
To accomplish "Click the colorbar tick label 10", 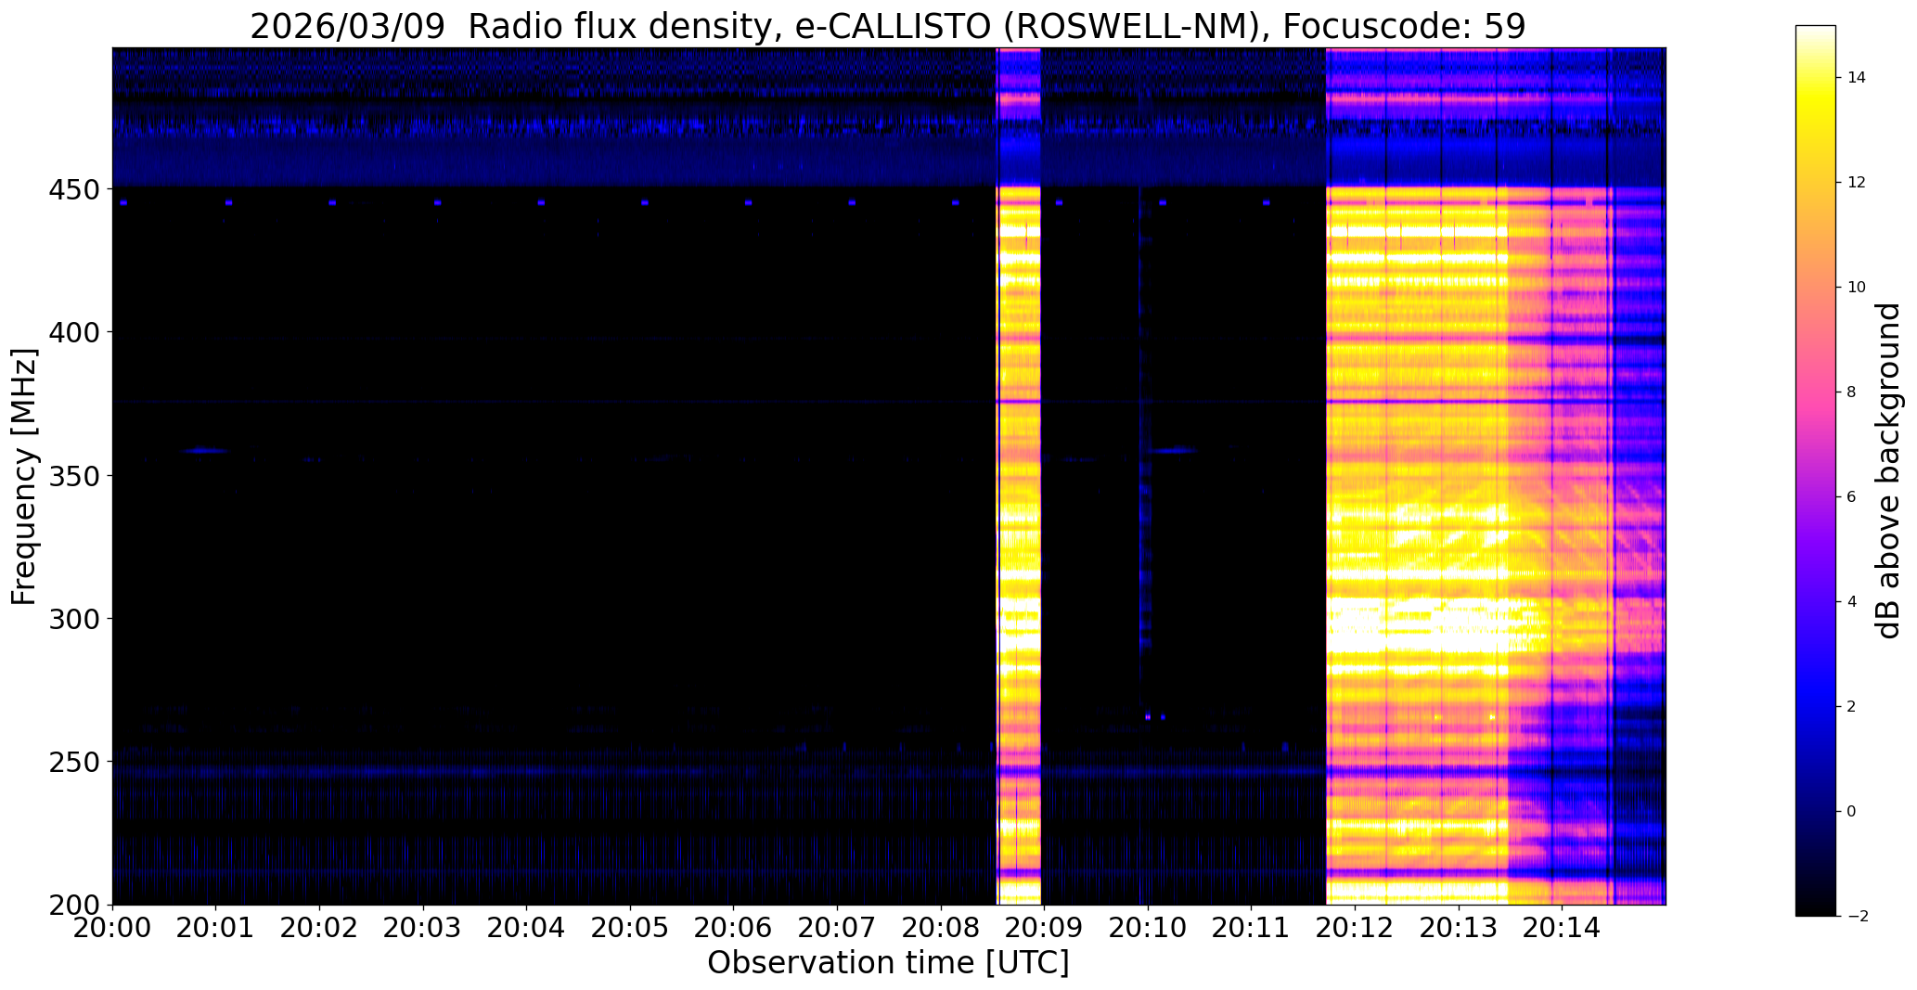I will 1857,288.
